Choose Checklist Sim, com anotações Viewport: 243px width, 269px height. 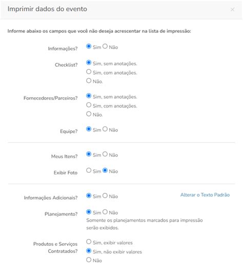point(89,71)
